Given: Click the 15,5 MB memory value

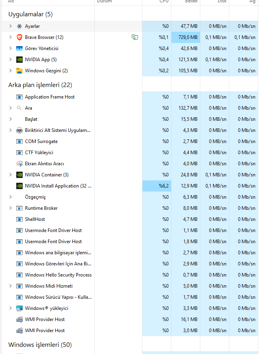Looking at the screenshot, I should 189,119.
